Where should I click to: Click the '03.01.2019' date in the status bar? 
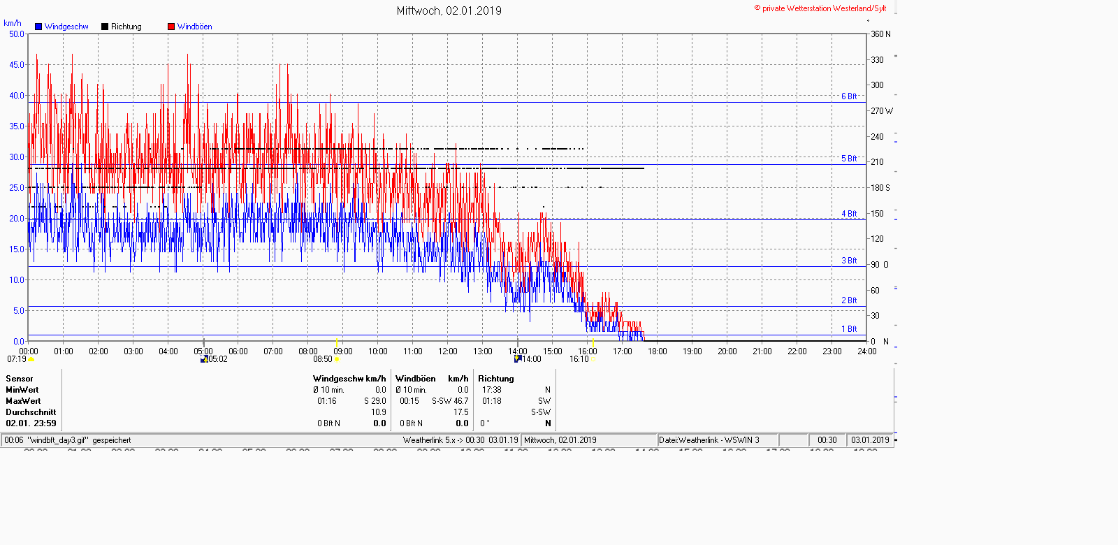[x=870, y=440]
